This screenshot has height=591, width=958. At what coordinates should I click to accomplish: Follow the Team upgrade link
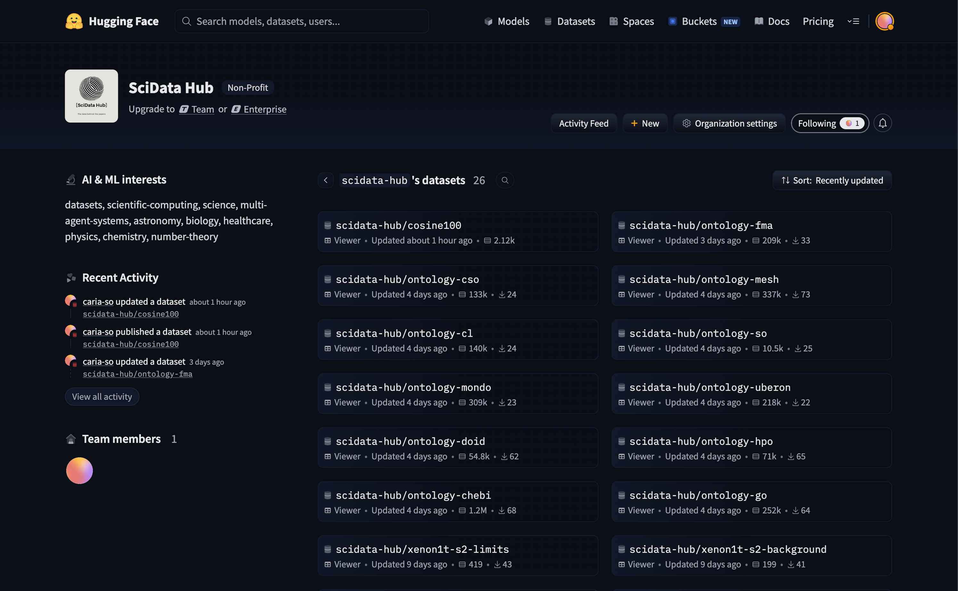point(197,109)
